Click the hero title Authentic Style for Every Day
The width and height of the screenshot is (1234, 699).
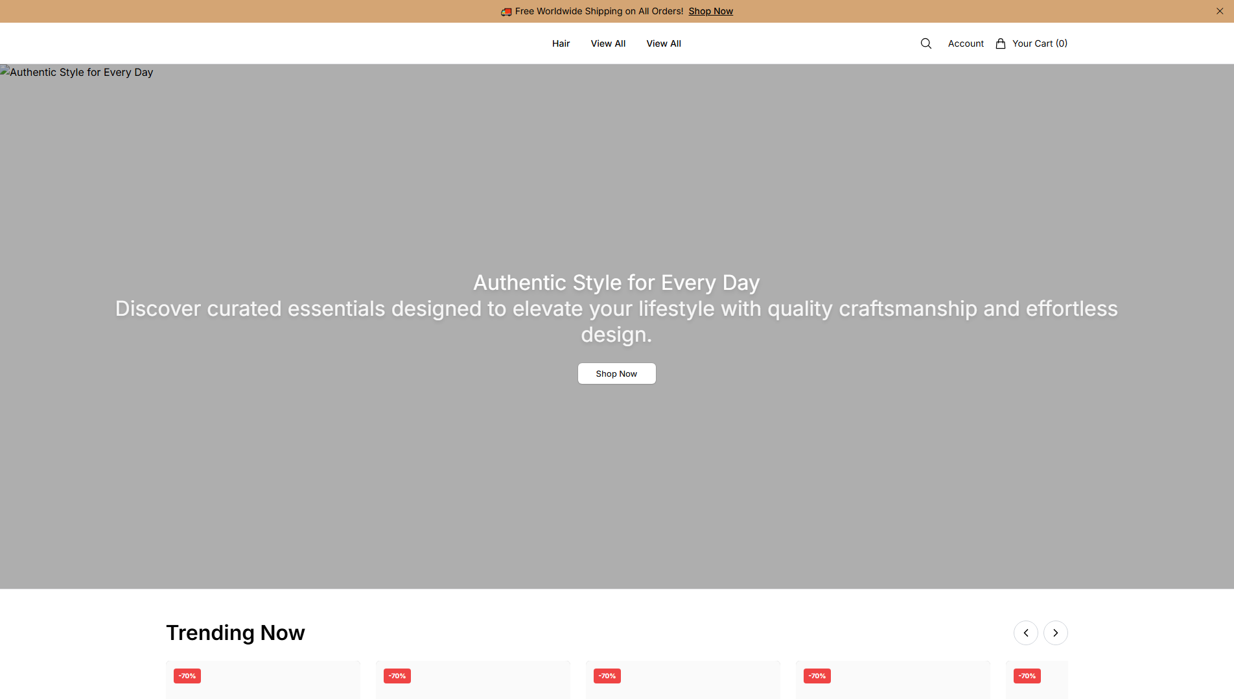[616, 283]
